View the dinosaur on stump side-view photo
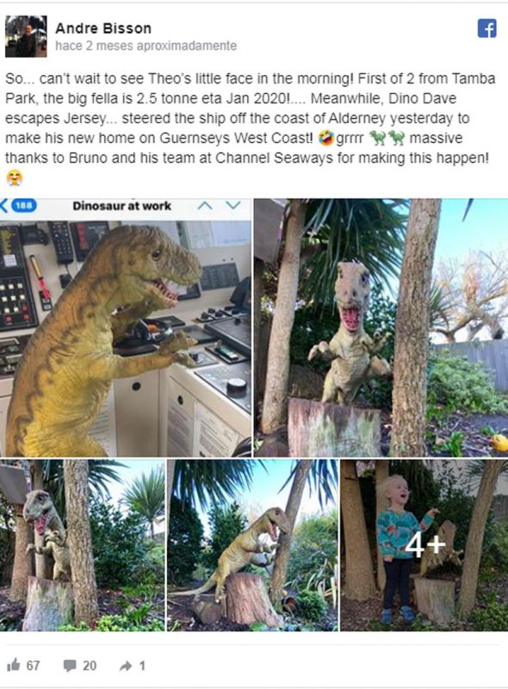Screen dimensions: 508x689 tap(252, 545)
